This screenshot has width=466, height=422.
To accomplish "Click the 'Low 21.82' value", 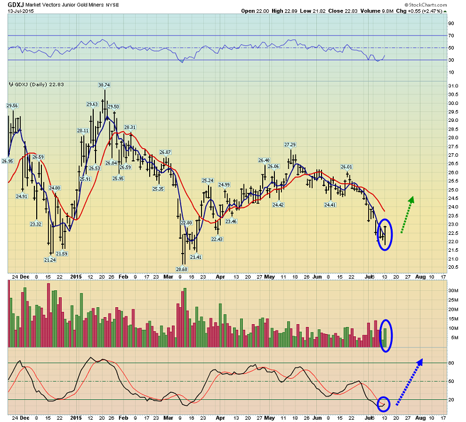I will coord(313,11).
